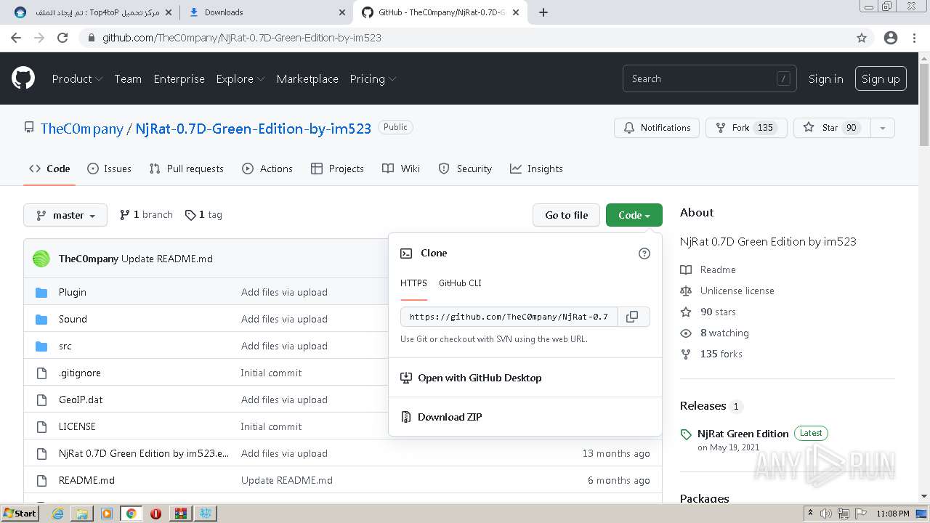
Task: Open the src folder
Action: tap(65, 346)
